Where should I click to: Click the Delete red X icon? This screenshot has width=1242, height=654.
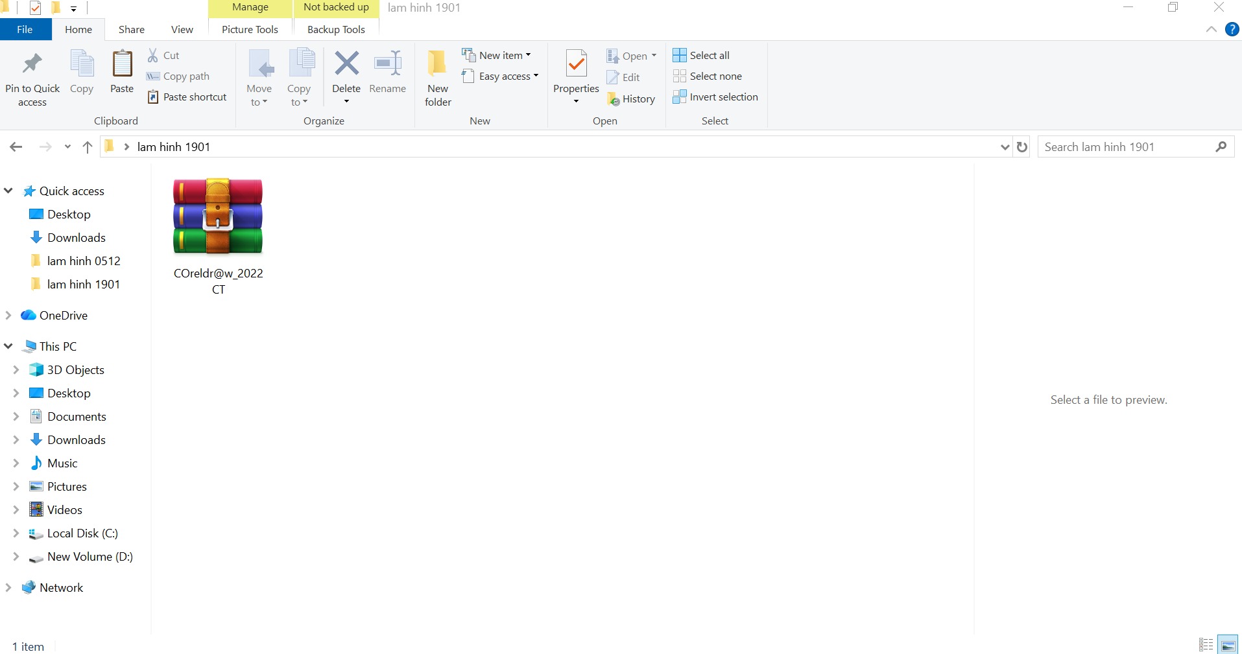(x=346, y=64)
